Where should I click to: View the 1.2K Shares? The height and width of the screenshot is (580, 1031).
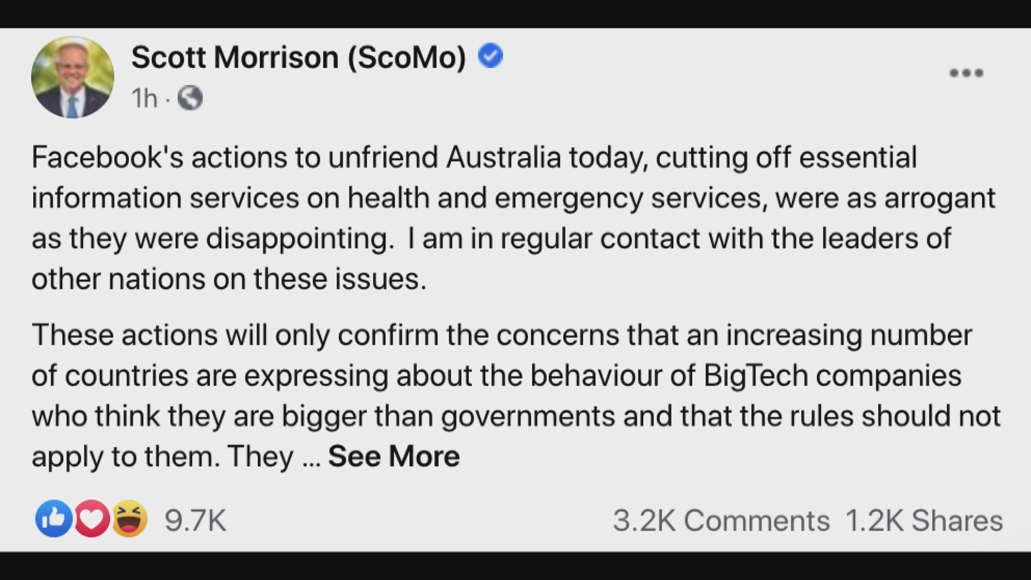click(x=924, y=520)
